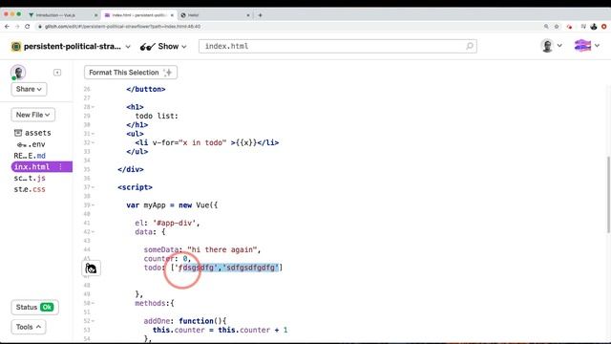Open options dots for inx.html file
611x344 pixels.
[x=60, y=167]
